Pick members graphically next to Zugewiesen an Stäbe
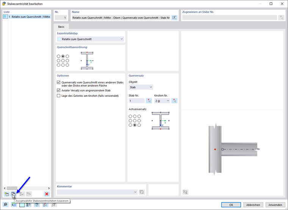288x210 pixels. pos(281,18)
